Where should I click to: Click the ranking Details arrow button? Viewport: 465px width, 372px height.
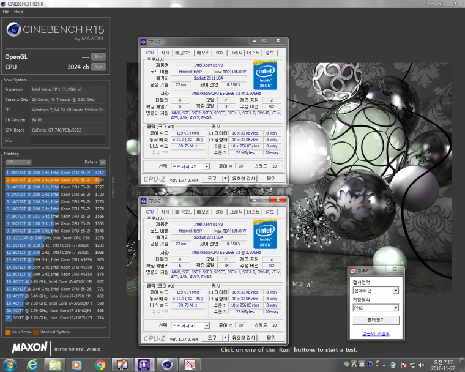tap(103, 162)
